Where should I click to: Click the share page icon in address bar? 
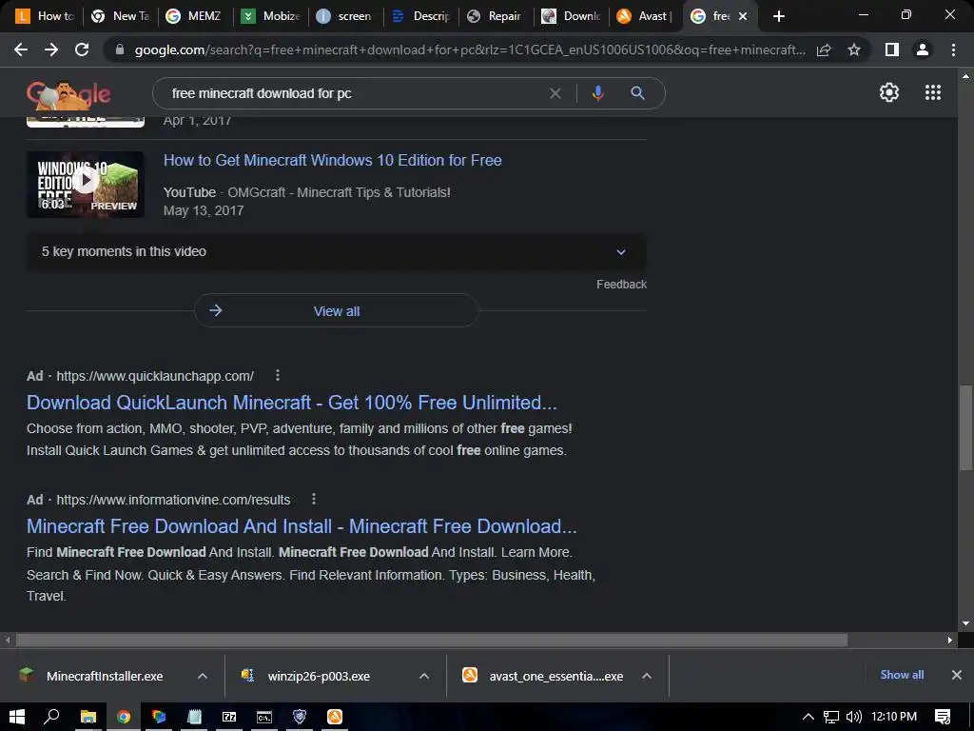pyautogui.click(x=824, y=49)
